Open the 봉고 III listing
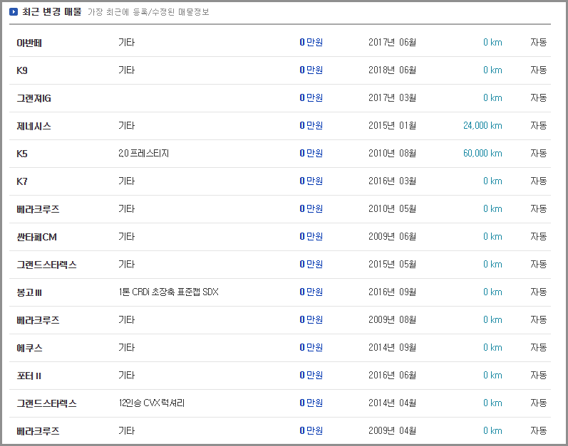 (x=29, y=292)
